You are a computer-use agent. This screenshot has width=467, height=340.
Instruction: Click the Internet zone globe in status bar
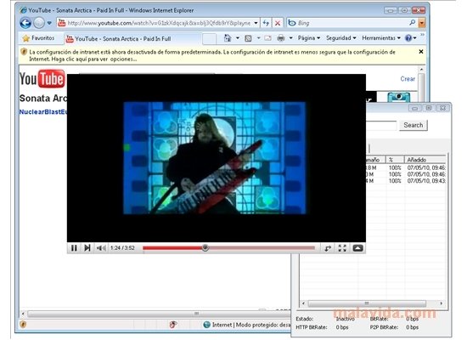[x=206, y=325]
